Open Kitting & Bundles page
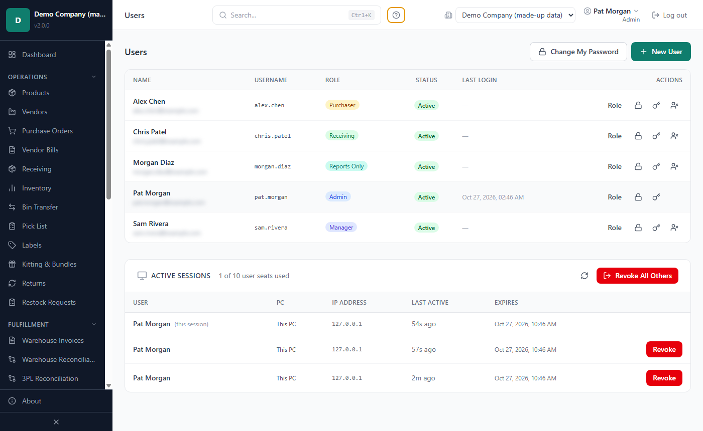The image size is (703, 431). click(x=52, y=264)
